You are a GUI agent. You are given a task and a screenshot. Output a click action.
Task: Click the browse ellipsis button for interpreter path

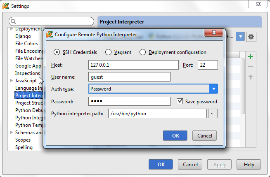(213, 114)
